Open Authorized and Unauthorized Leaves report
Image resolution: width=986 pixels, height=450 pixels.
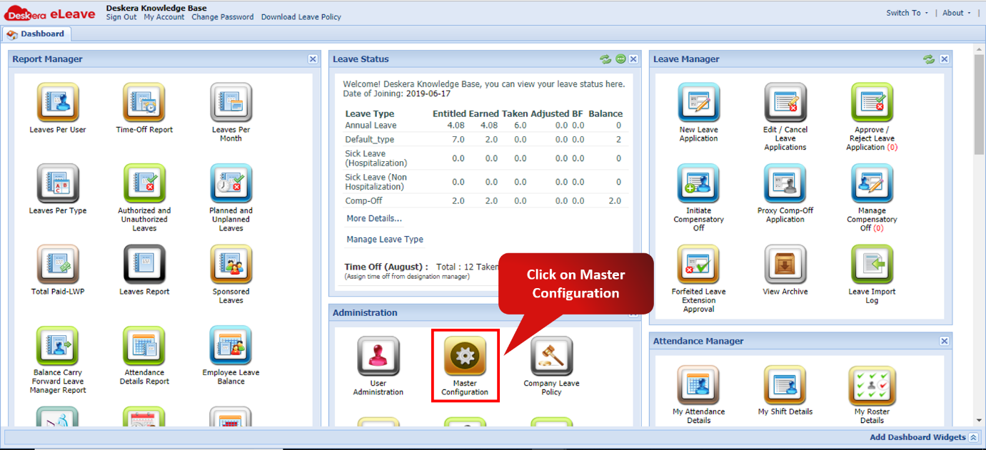(x=144, y=183)
